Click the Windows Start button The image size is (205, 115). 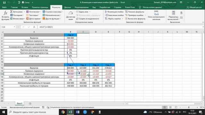[x=4, y=112]
